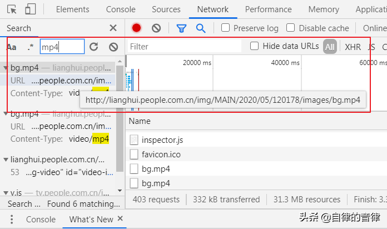The height and width of the screenshot is (229, 387).
Task: Click the network Filter text field
Action: 183,47
